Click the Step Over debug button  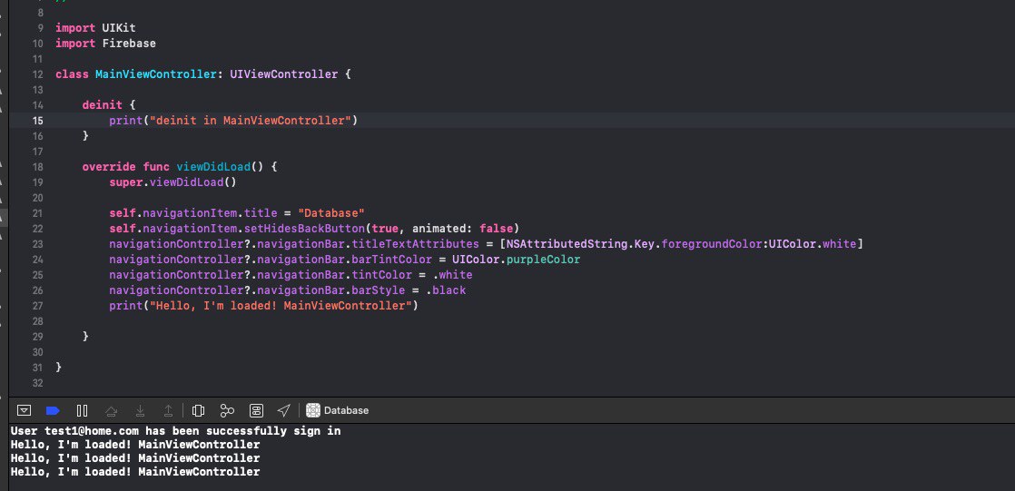[x=112, y=410]
